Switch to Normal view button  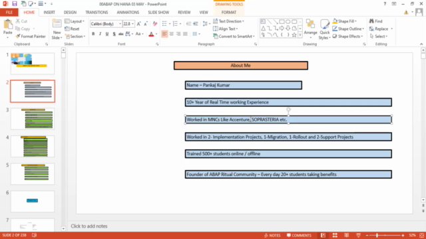pos(323,235)
